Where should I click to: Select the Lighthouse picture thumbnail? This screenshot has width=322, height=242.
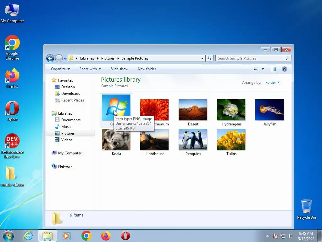(154, 140)
